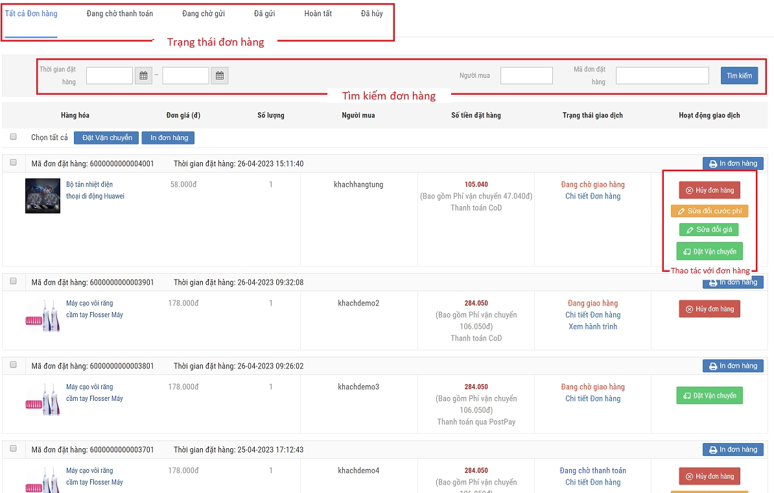Go to the Hoàn tất tab
The height and width of the screenshot is (493, 774).
tap(318, 14)
